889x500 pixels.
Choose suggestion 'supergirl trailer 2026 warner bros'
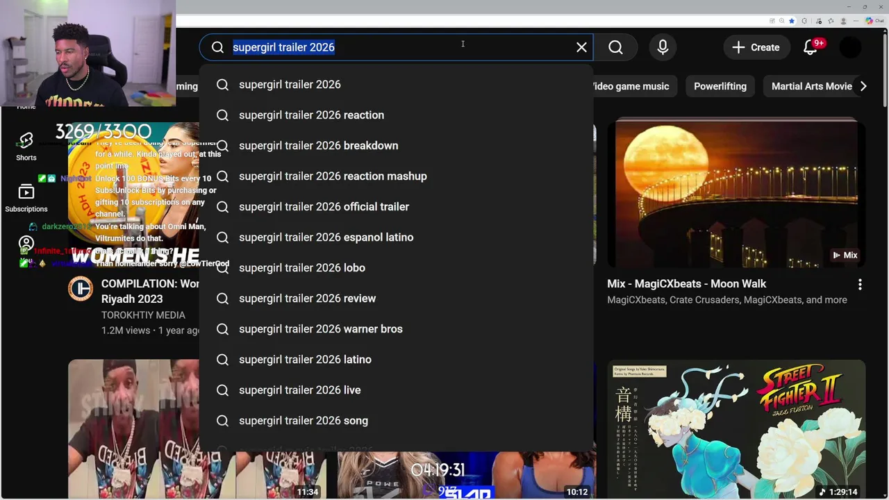click(396, 329)
